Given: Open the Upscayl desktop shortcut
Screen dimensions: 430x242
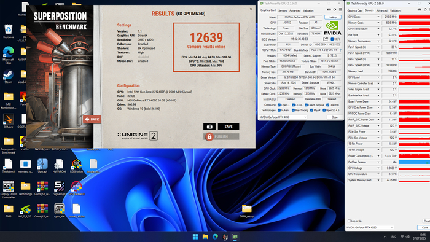Looking at the screenshot, I should coord(42,166).
